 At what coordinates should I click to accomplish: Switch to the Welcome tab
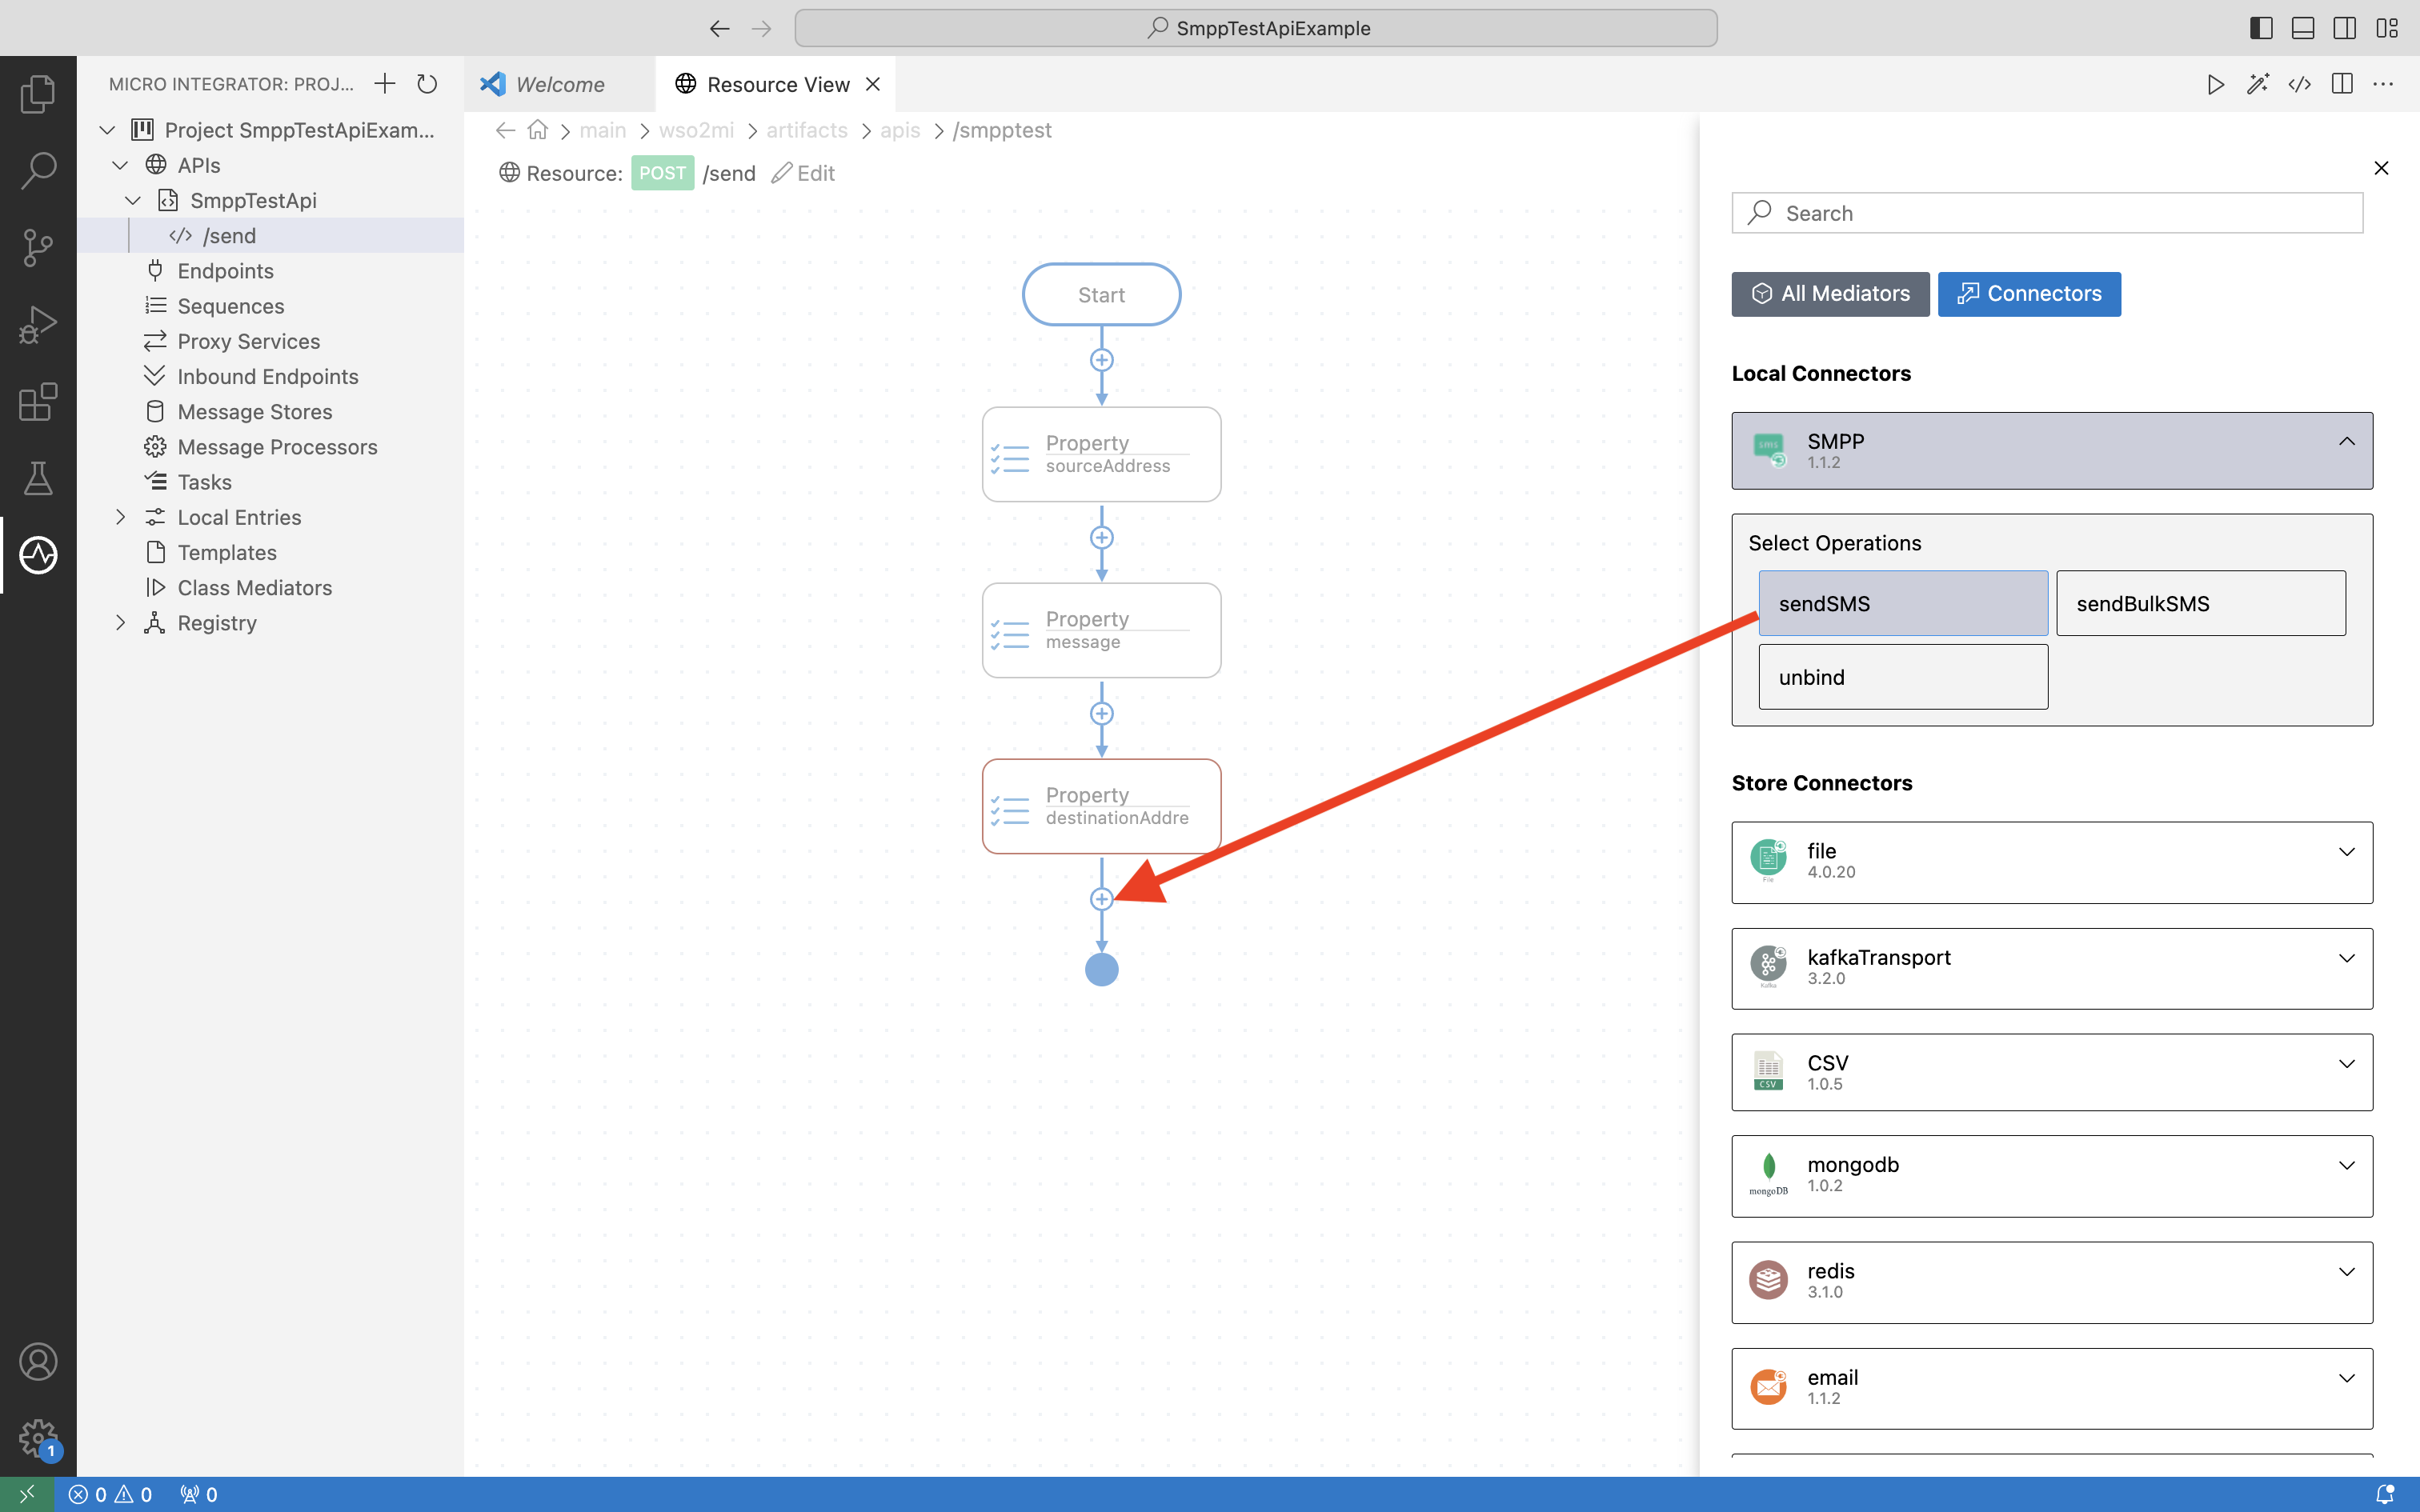[560, 84]
